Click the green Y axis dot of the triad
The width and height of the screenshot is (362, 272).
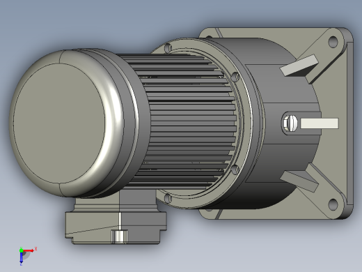click(21, 250)
